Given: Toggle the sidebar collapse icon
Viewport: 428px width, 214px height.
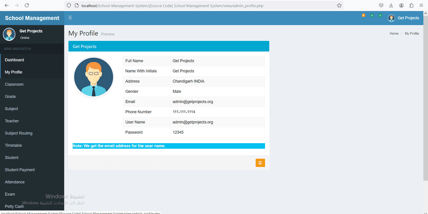Looking at the screenshot, I should click(70, 17).
